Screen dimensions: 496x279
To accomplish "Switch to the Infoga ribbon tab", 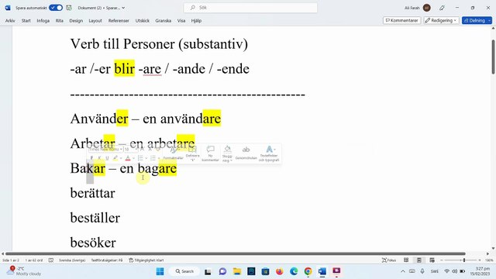I will click(43, 21).
